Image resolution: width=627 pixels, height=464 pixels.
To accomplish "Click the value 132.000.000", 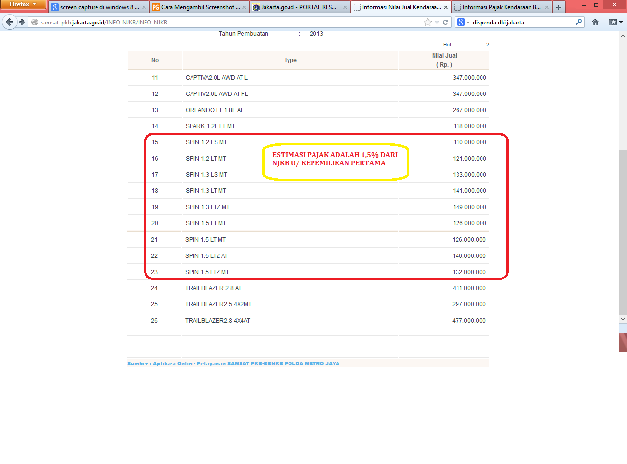I will point(469,272).
